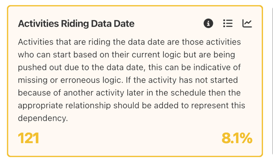Click the words 'Data Date' in the heading
Image resolution: width=273 pixels, height=164 pixels.
pos(113,24)
